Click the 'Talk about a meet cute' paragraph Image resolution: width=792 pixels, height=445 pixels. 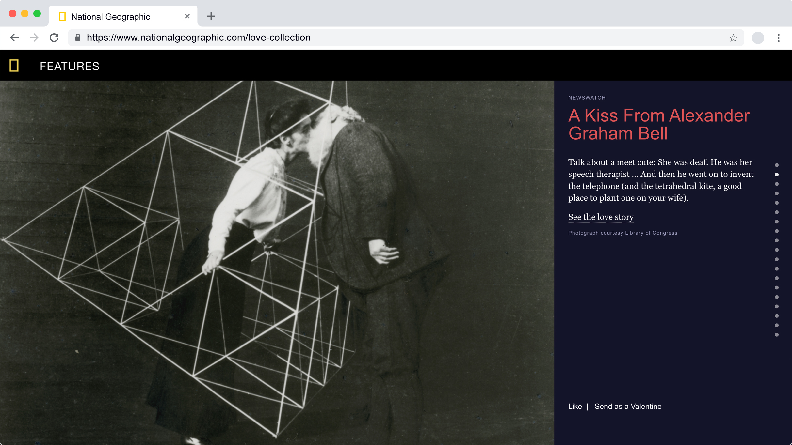[661, 180]
